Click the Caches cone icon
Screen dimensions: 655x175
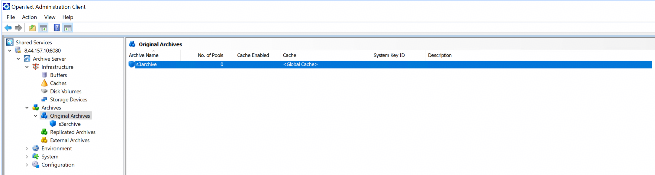pos(44,83)
